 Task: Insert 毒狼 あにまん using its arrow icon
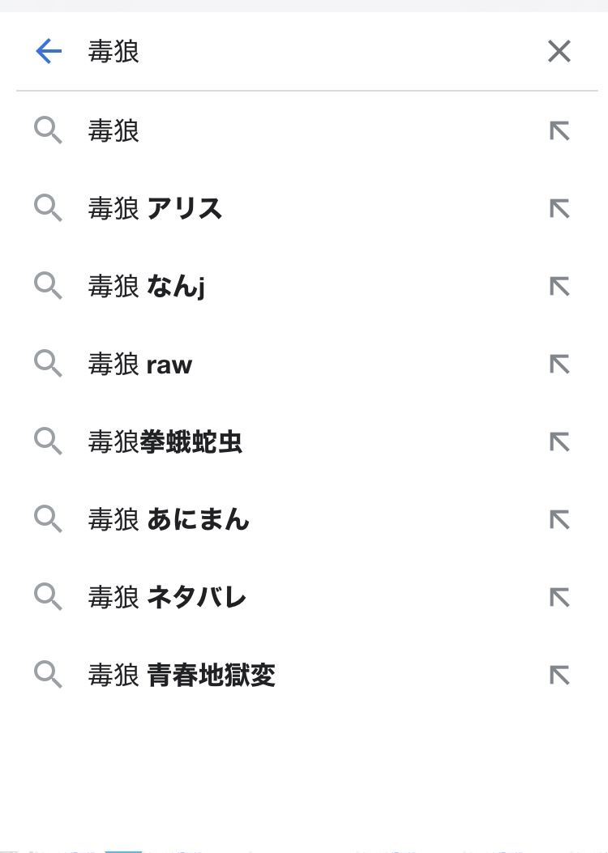559,519
